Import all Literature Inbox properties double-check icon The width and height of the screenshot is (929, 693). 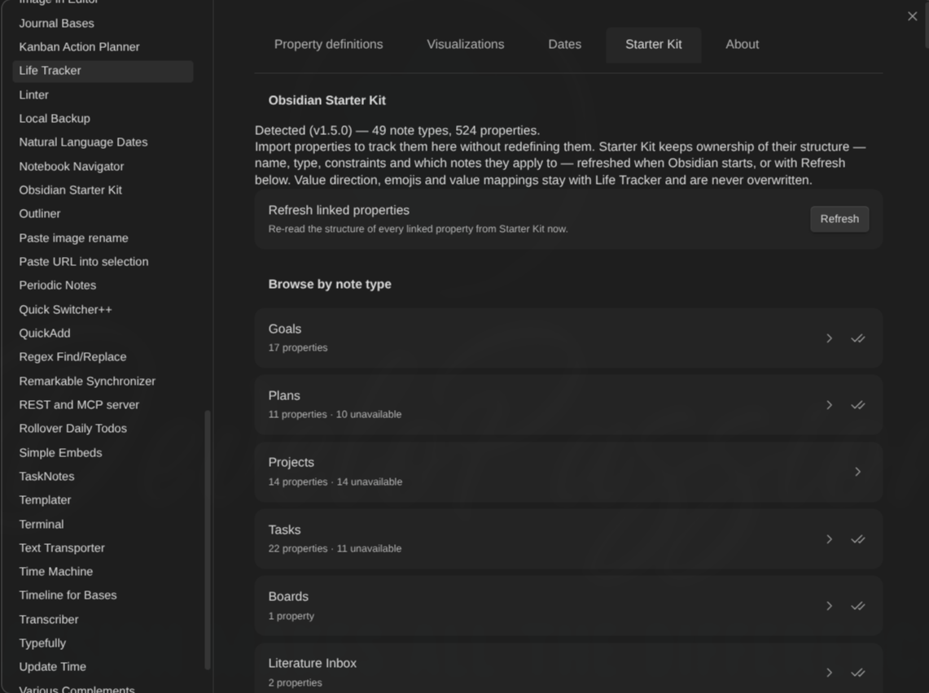[857, 673]
